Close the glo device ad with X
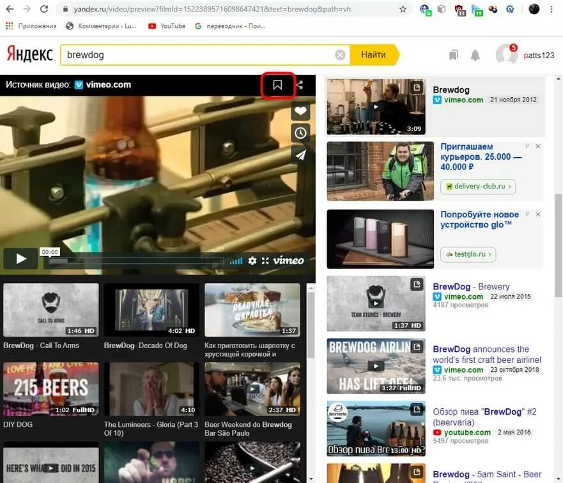The image size is (563, 483). (x=538, y=214)
